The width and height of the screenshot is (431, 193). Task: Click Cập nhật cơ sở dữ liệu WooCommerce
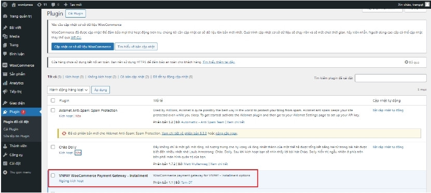[x=82, y=47]
